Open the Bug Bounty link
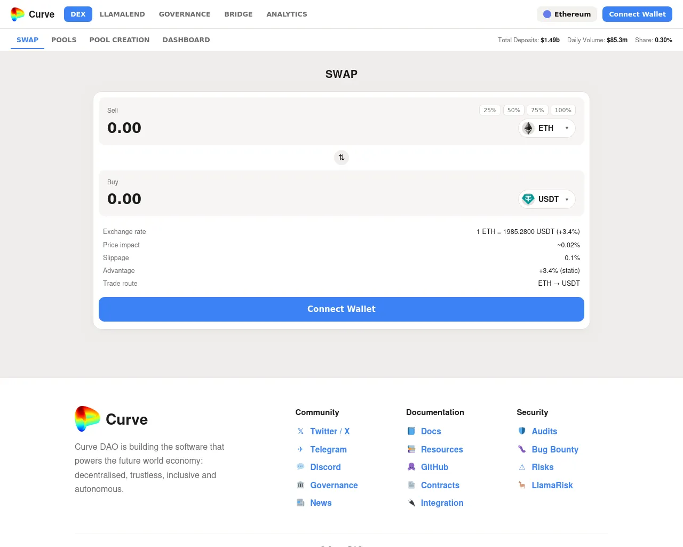683x547 pixels. coord(555,449)
